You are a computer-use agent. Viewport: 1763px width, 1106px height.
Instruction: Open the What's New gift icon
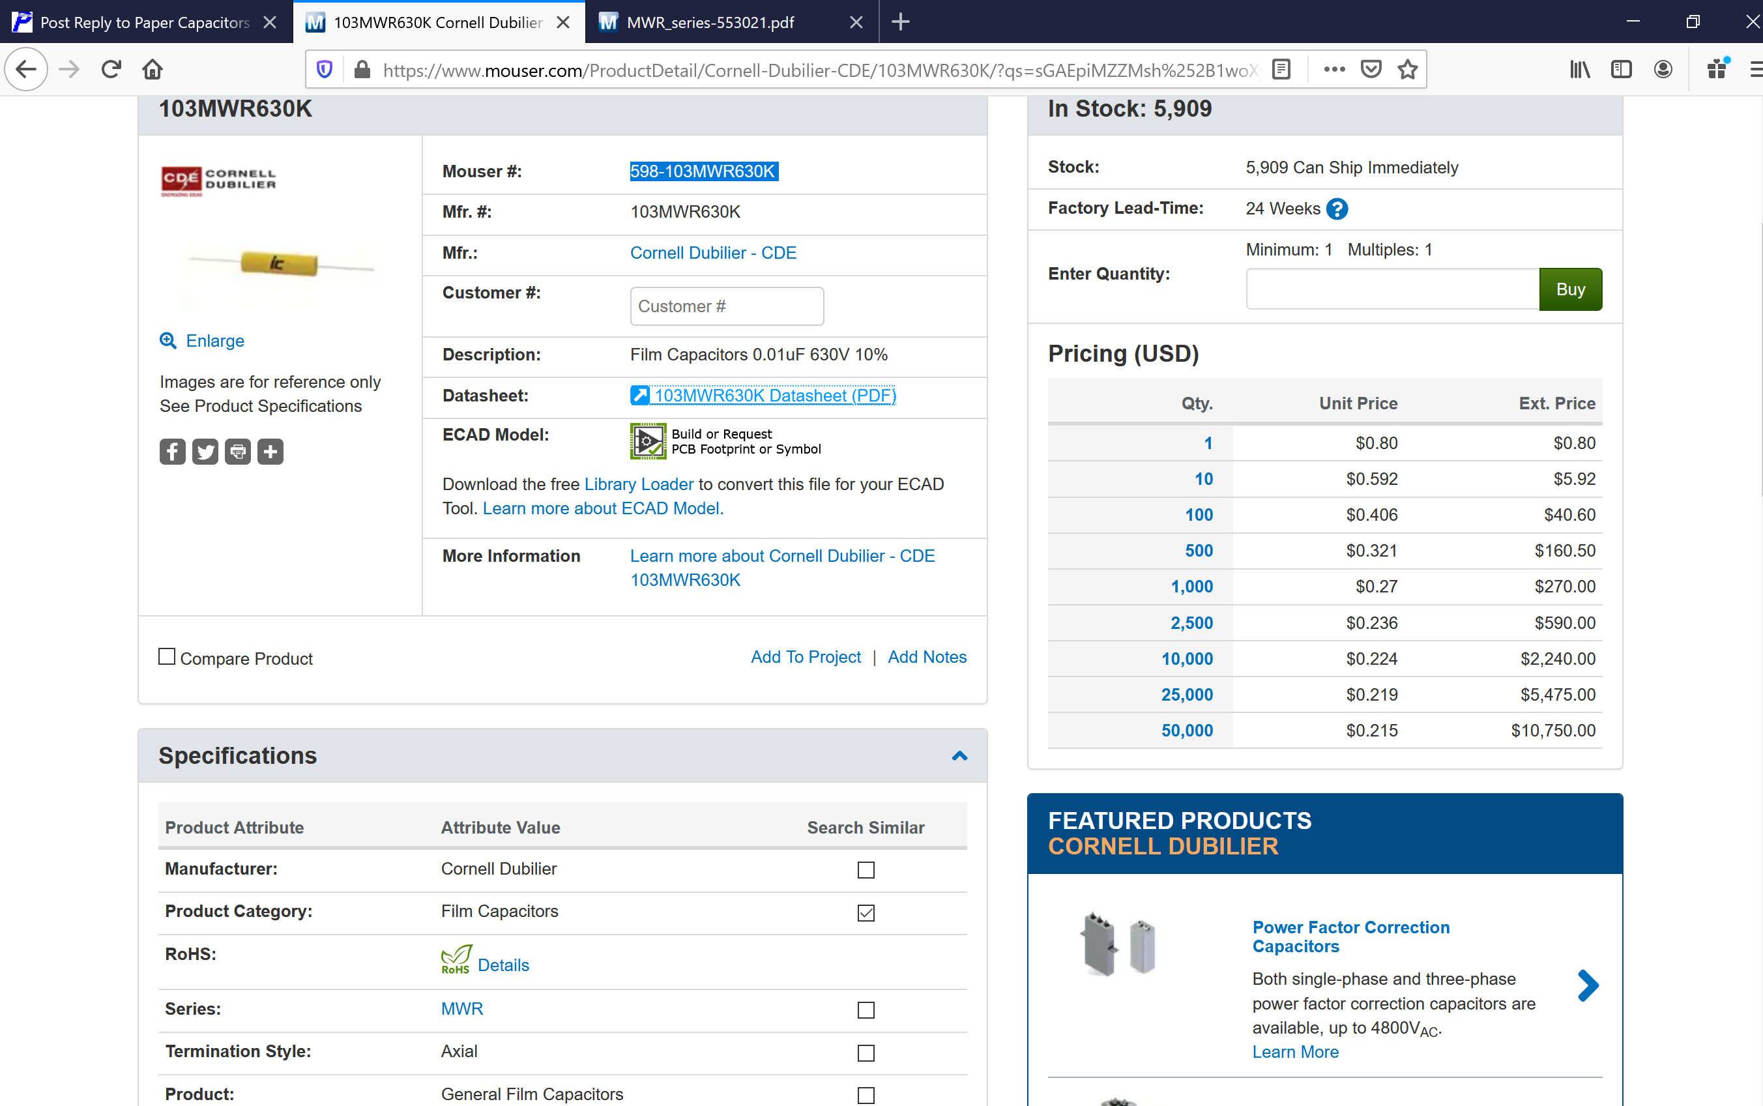1717,70
